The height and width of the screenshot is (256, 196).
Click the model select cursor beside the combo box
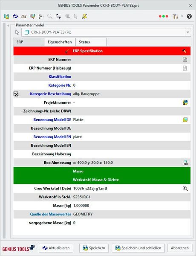click(17, 32)
